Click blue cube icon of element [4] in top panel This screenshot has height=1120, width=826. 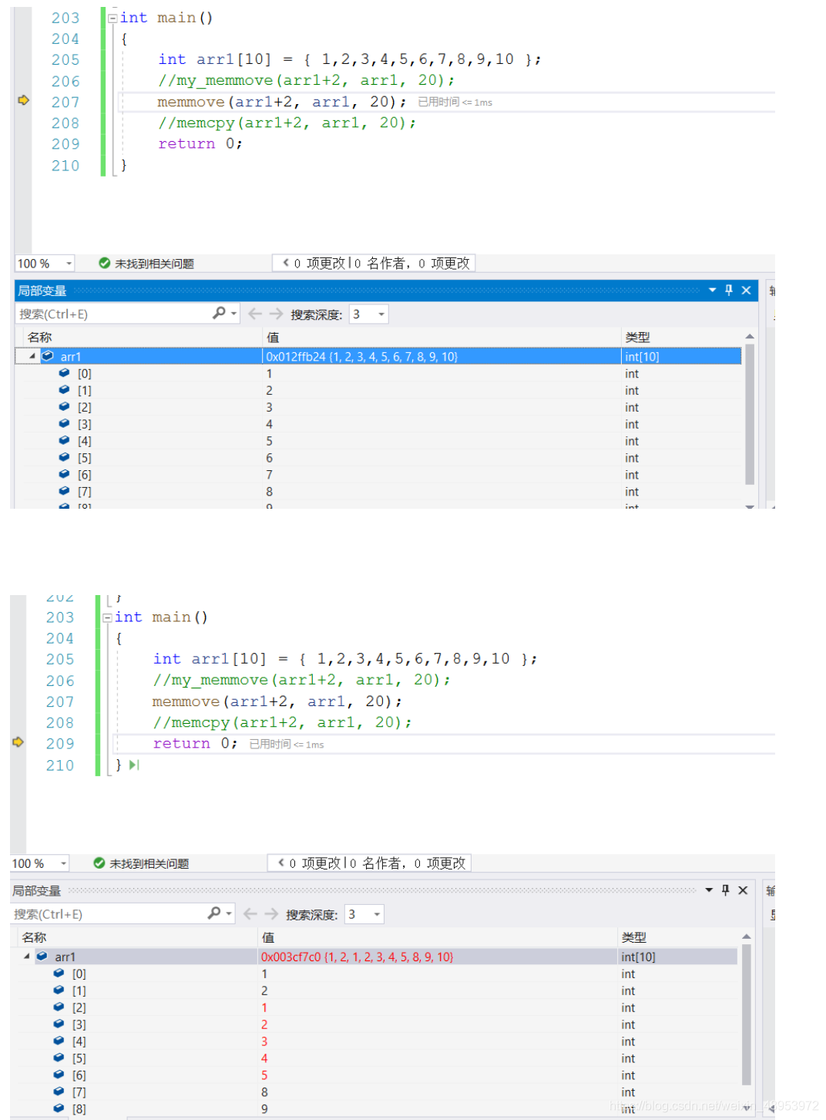[64, 441]
